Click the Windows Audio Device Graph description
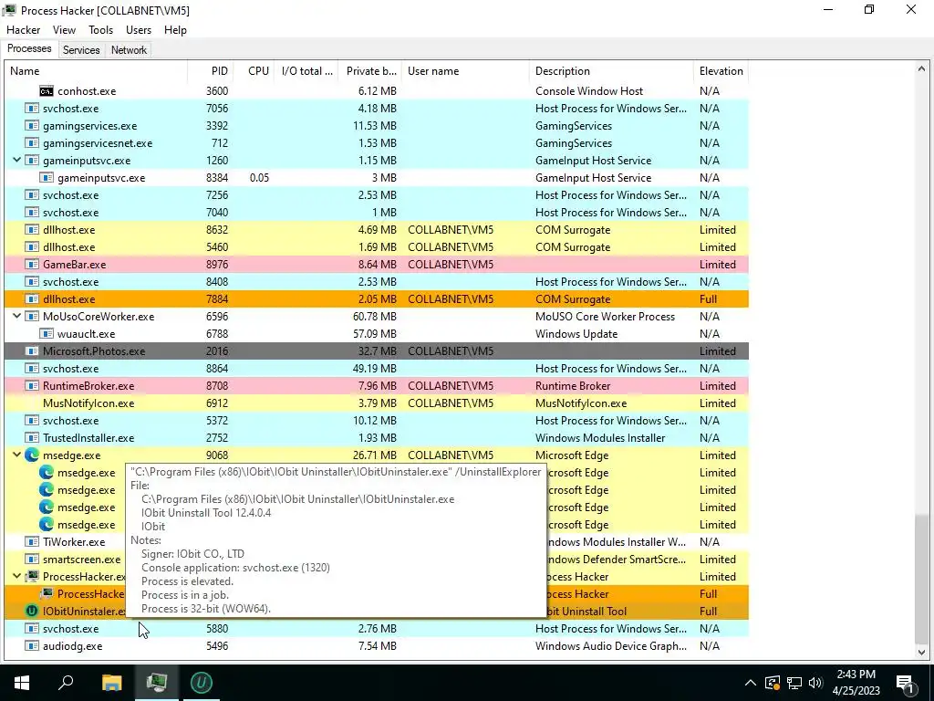 (610, 646)
